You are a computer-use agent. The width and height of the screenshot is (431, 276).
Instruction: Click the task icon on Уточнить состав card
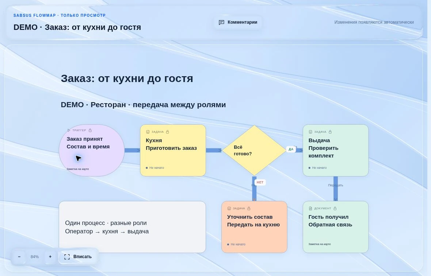point(229,208)
